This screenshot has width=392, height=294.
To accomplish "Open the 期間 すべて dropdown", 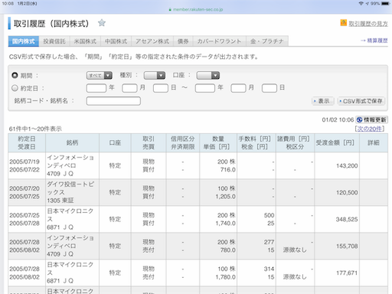I will 100,76.
